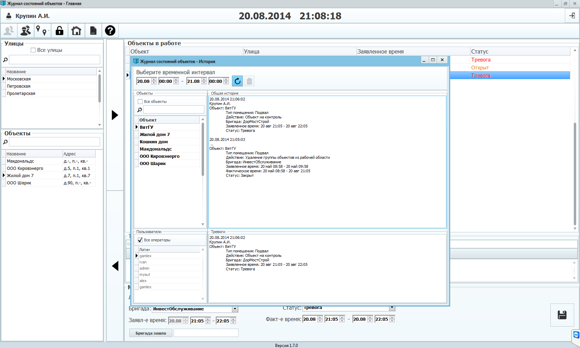
Task: Open the map pins locations icon
Action: (42, 31)
